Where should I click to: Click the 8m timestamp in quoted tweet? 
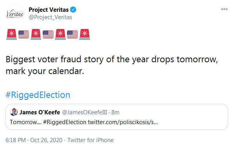tap(115, 112)
